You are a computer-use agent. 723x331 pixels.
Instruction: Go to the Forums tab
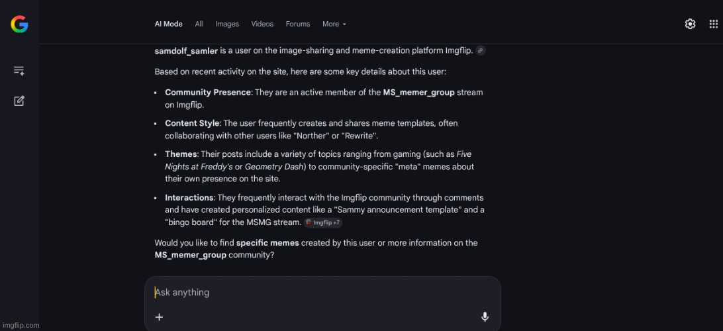click(297, 24)
